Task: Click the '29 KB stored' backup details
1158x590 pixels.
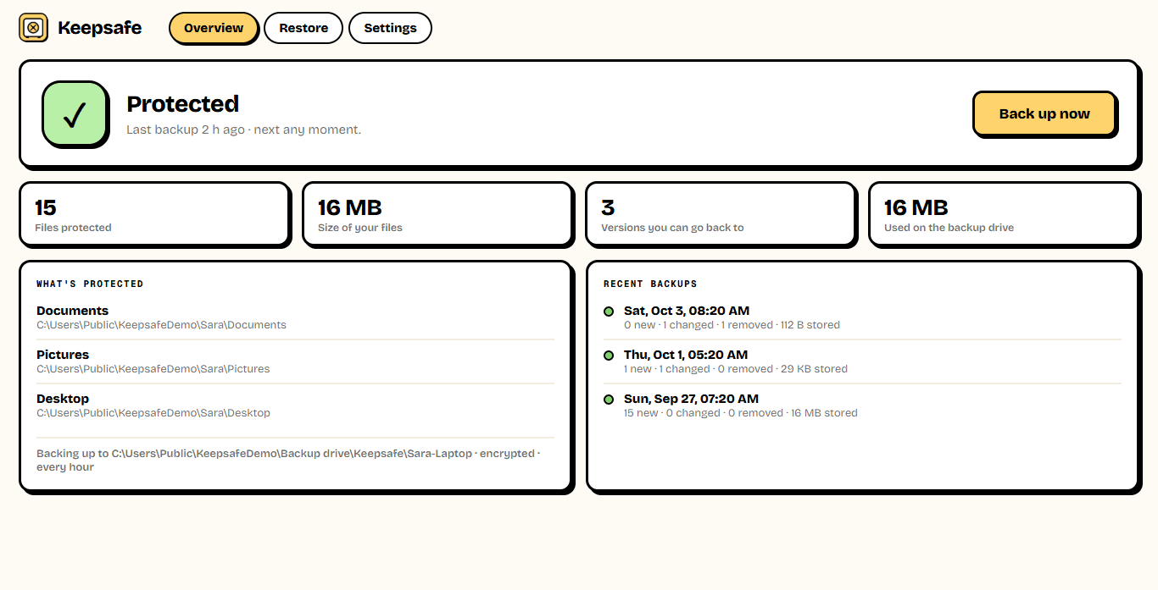Action: pyautogui.click(x=736, y=369)
